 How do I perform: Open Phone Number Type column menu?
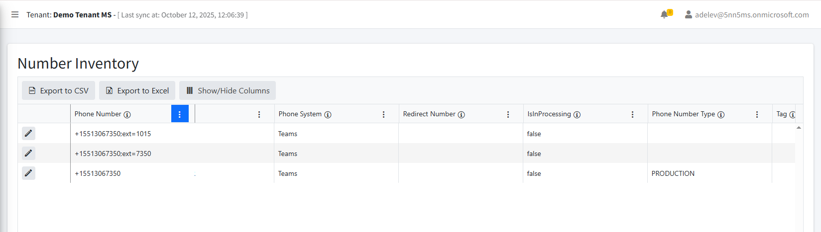click(757, 114)
